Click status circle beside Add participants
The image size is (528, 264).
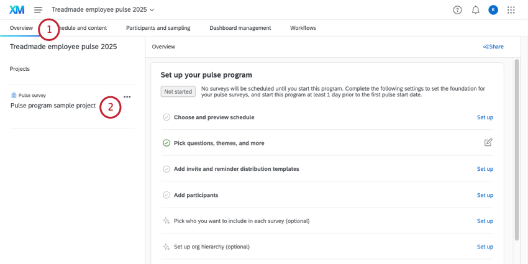click(x=166, y=195)
